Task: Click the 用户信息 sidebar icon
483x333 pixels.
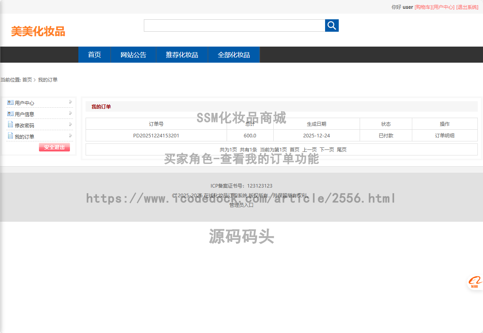Action: pyautogui.click(x=10, y=114)
